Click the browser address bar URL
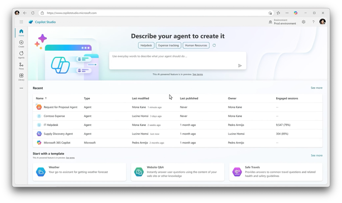 (72, 13)
